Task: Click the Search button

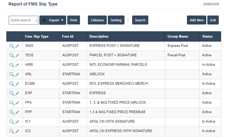Action: [140, 20]
